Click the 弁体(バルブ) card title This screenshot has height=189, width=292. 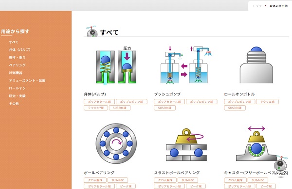95,94
